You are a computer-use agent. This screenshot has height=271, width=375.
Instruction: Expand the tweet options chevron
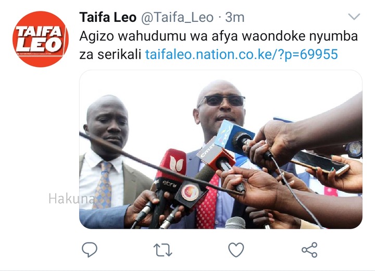(x=354, y=17)
